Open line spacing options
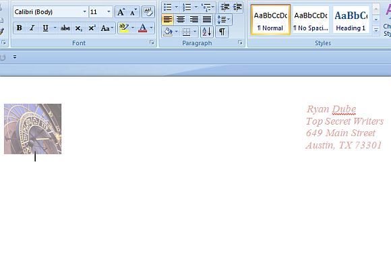The image size is (391, 264). click(x=223, y=20)
